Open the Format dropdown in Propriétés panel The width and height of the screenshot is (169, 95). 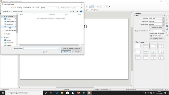coord(157,18)
